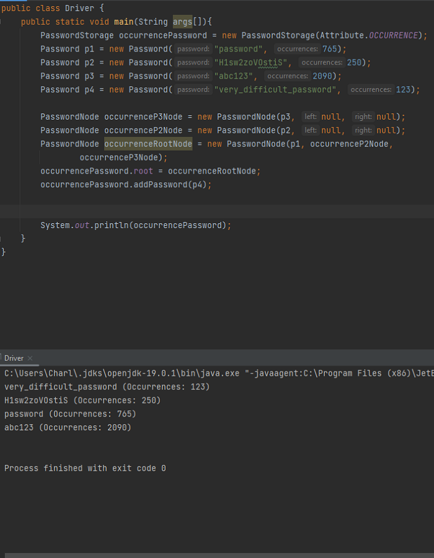This screenshot has height=558, width=434.
Task: Click the very_difficult_password console output line
Action: 107,387
